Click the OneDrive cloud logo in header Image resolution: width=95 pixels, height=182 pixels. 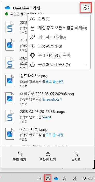[8, 8]
